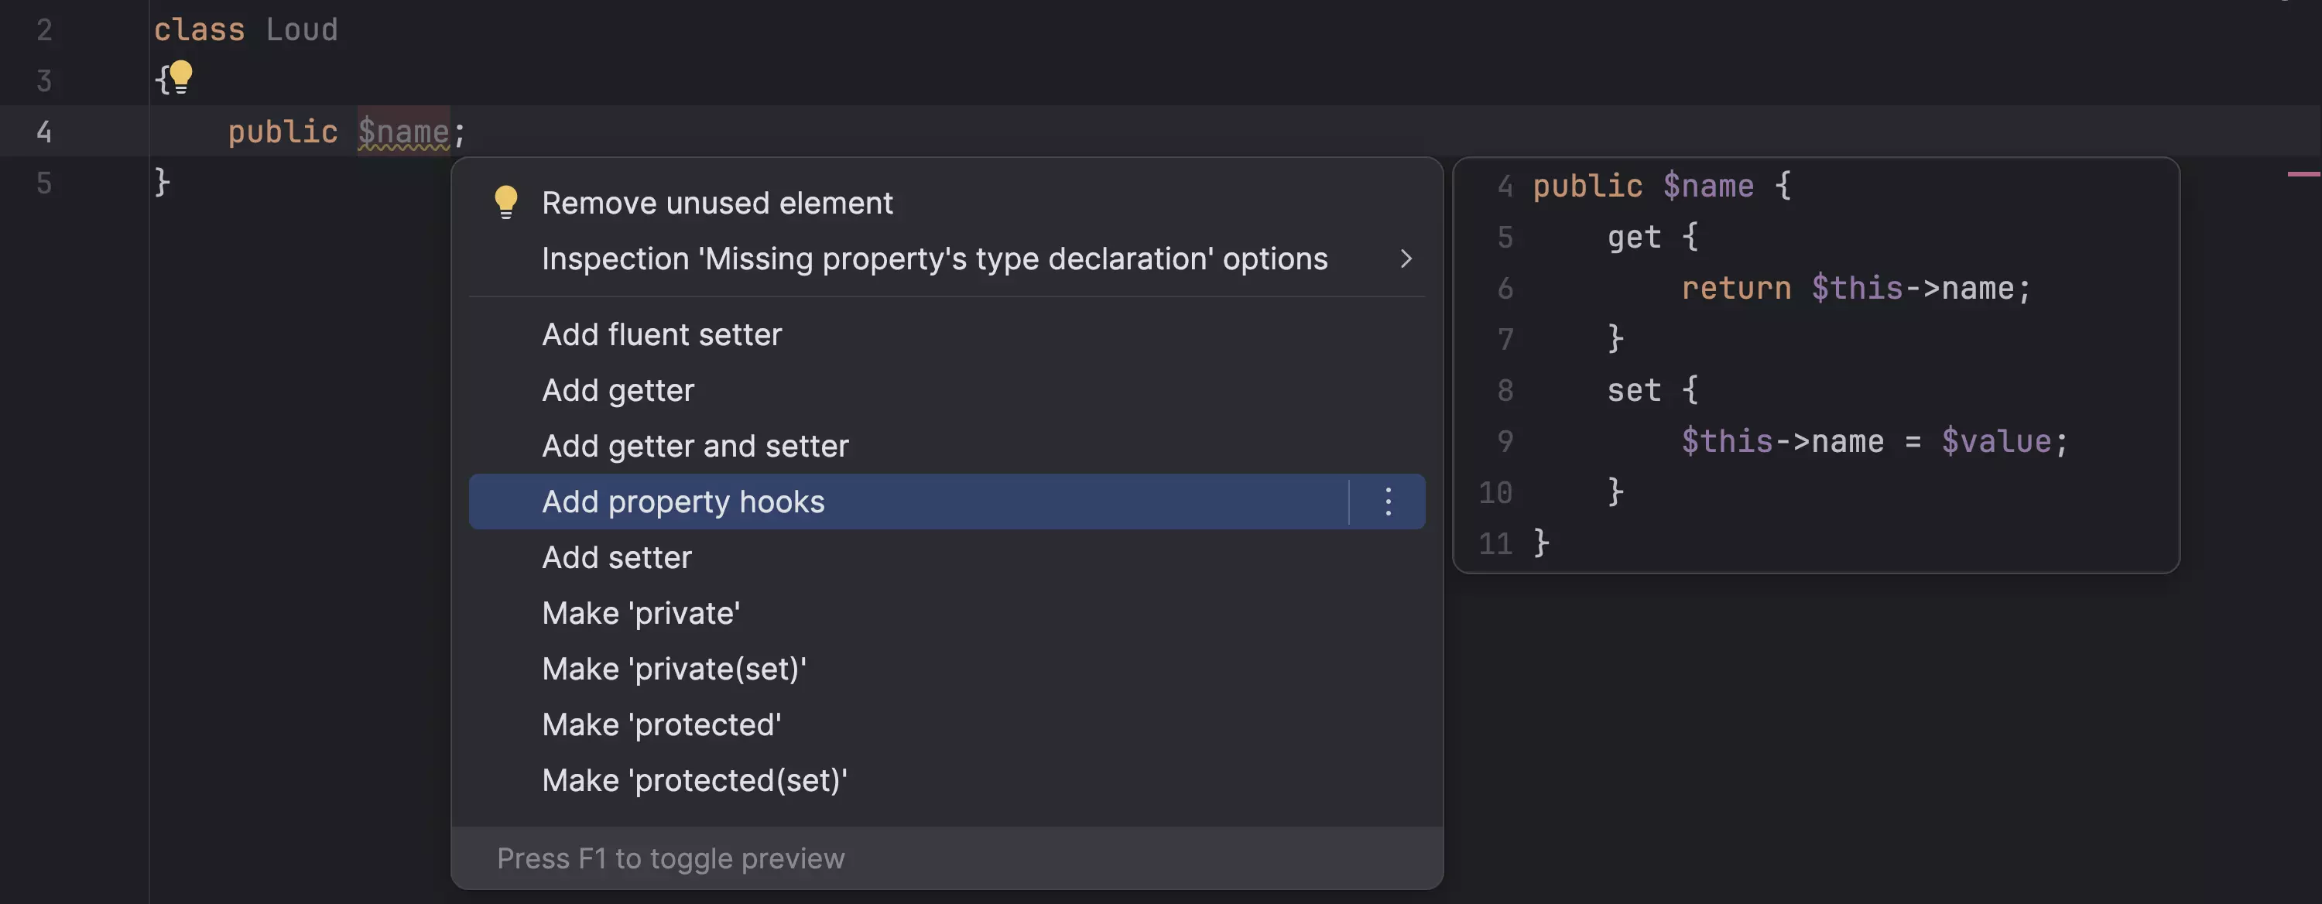Click the error stripe marker on right edge

point(2303,174)
